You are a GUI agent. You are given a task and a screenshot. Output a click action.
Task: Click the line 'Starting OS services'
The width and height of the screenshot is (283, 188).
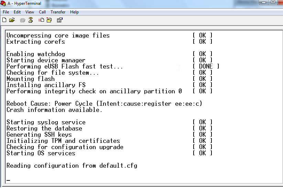tap(41, 153)
